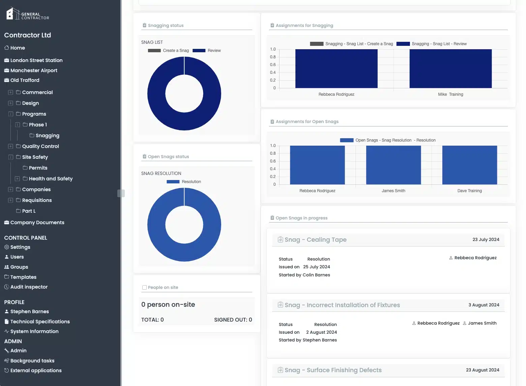
Task: Click the General Contractor logo
Action: pos(28,13)
